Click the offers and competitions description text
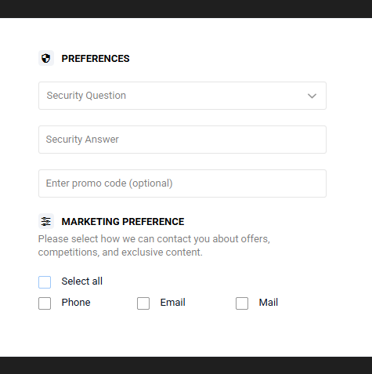The width and height of the screenshot is (372, 374). tap(154, 245)
